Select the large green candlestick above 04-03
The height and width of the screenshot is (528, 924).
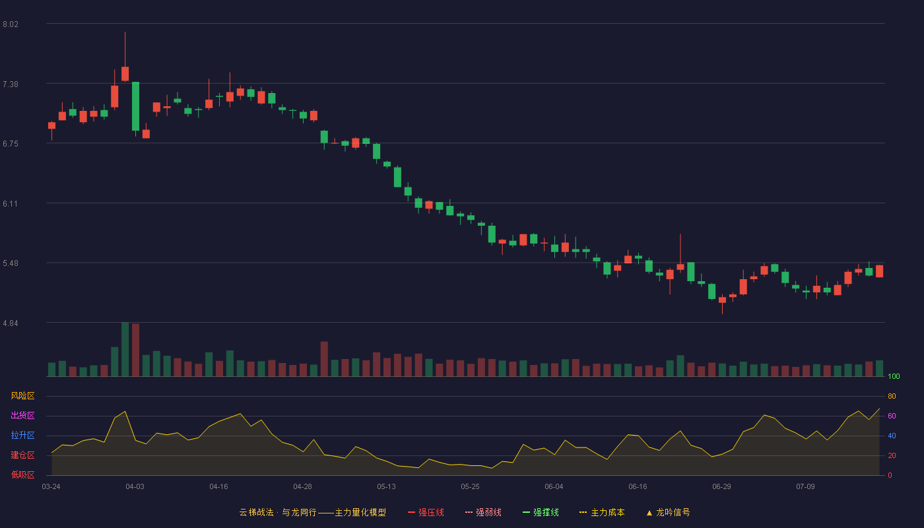pos(135,106)
